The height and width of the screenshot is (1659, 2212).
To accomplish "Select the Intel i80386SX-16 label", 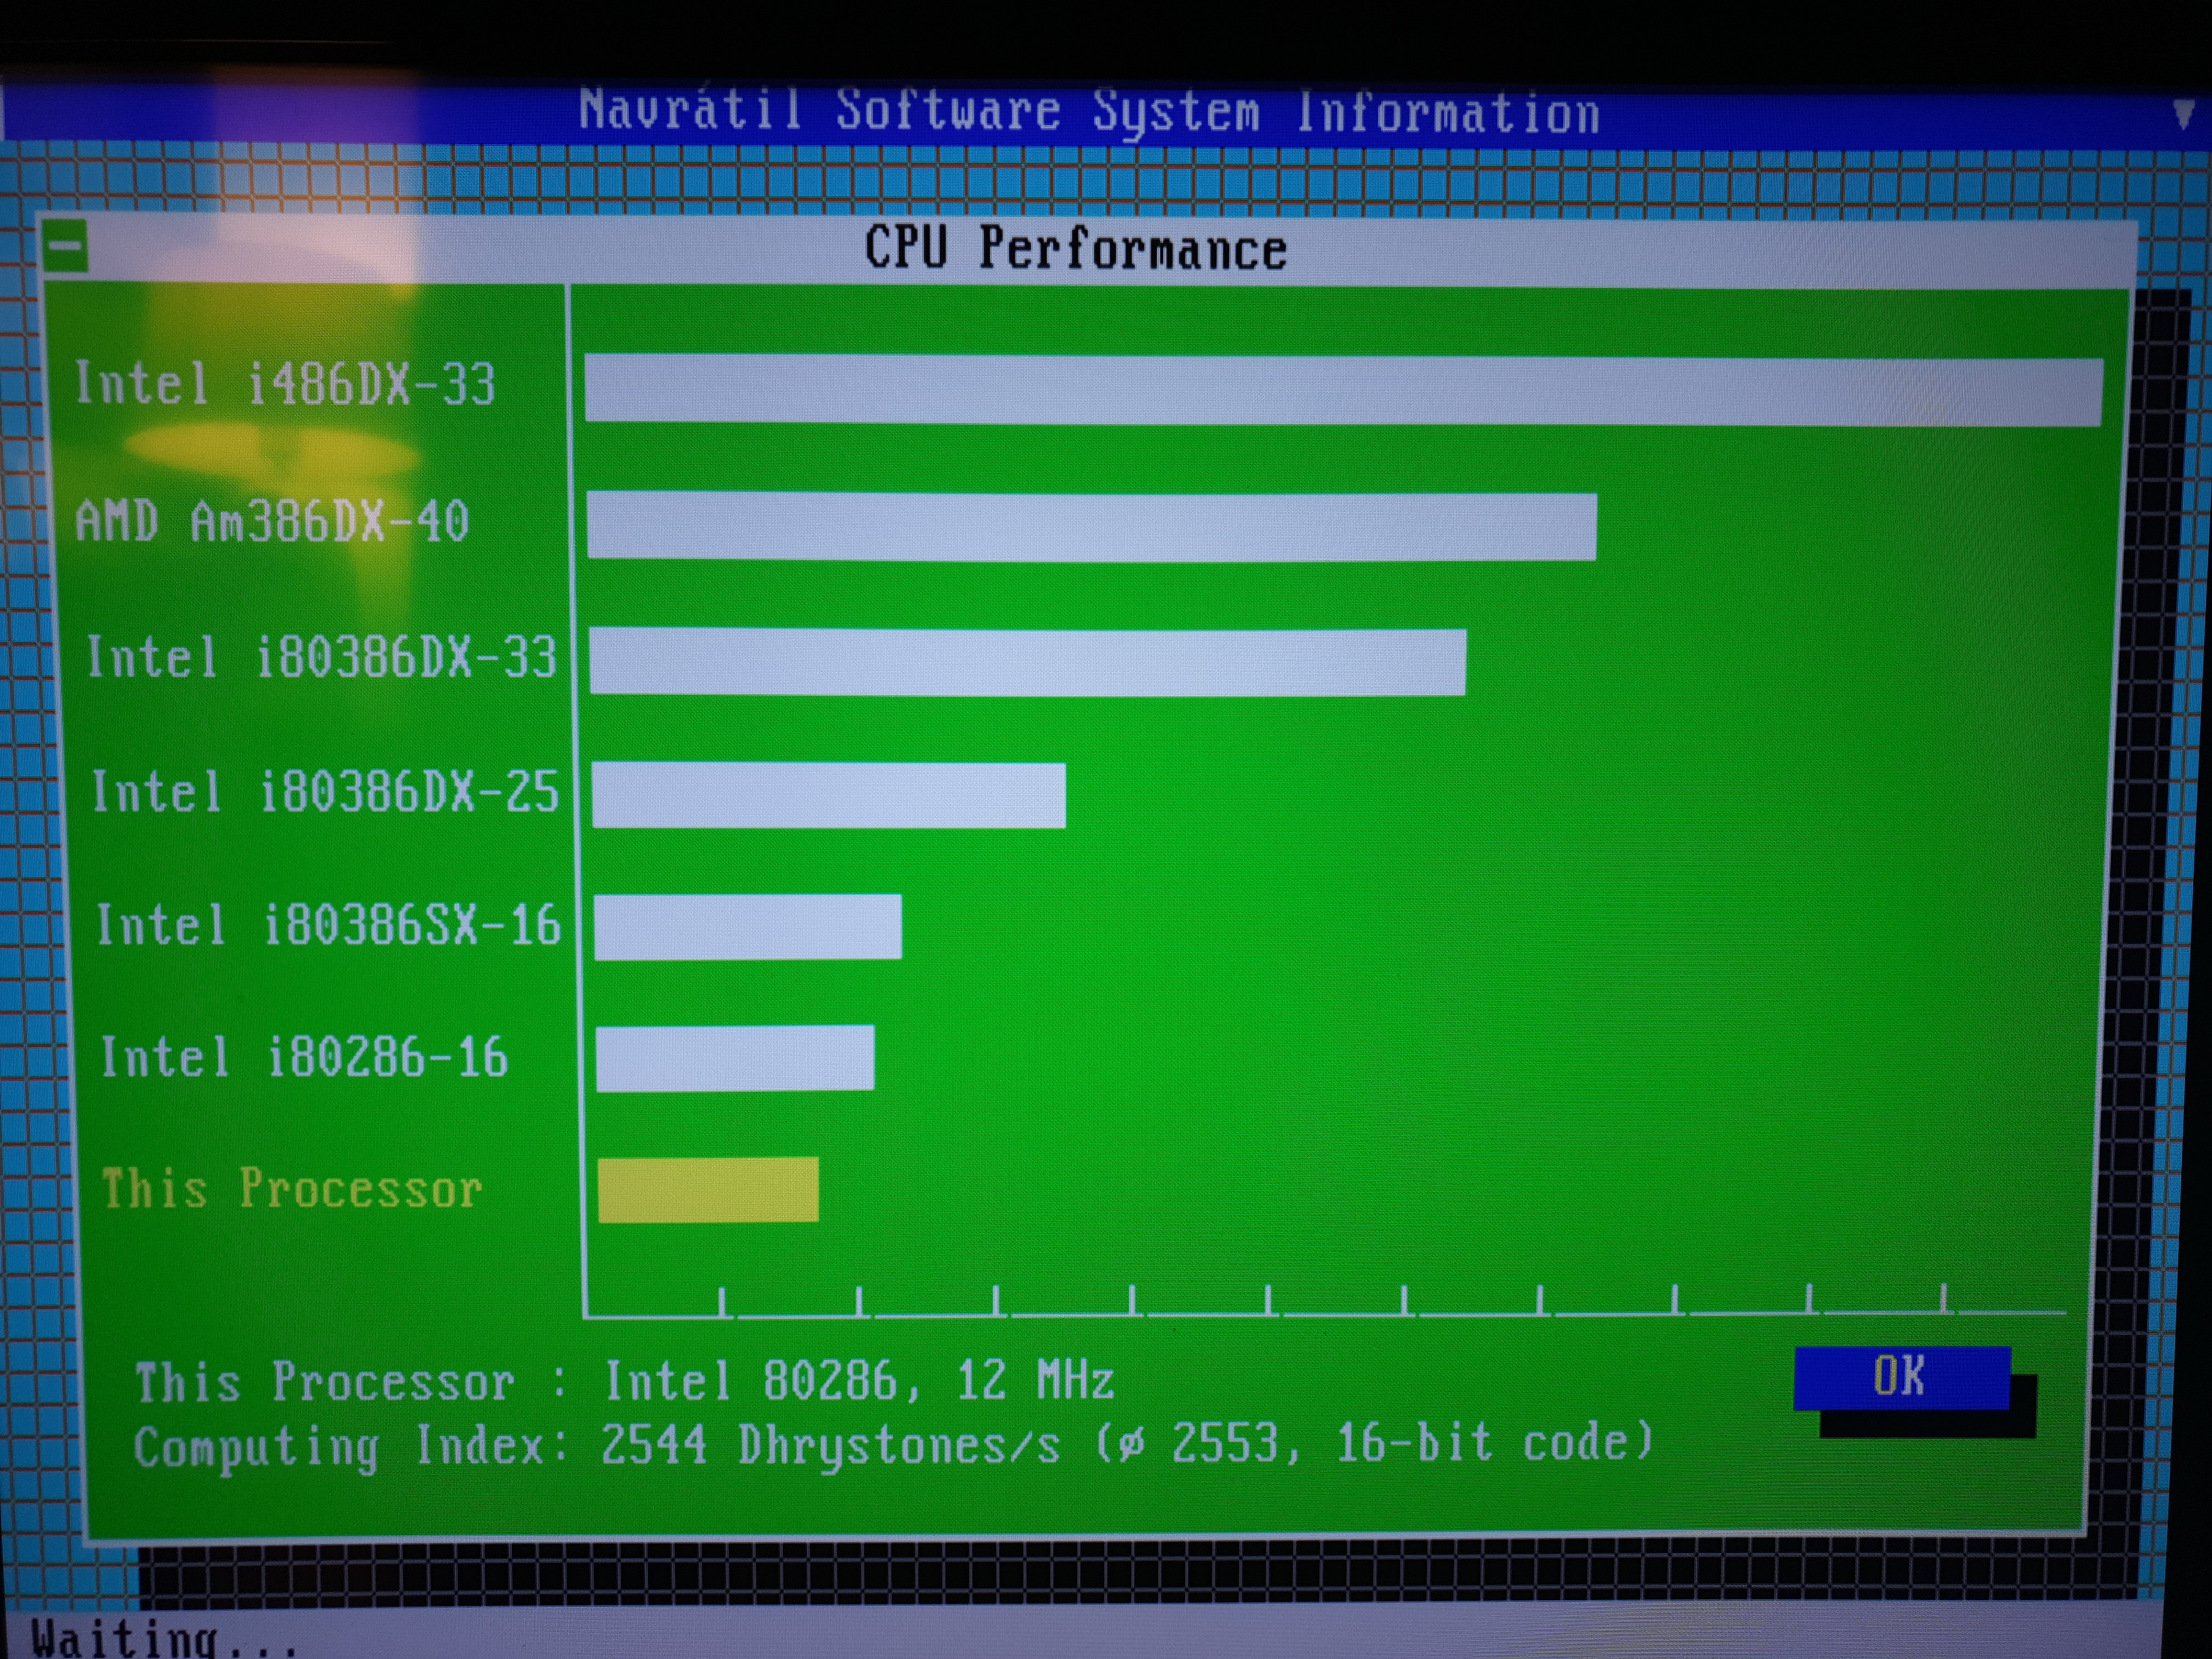I will [x=327, y=924].
